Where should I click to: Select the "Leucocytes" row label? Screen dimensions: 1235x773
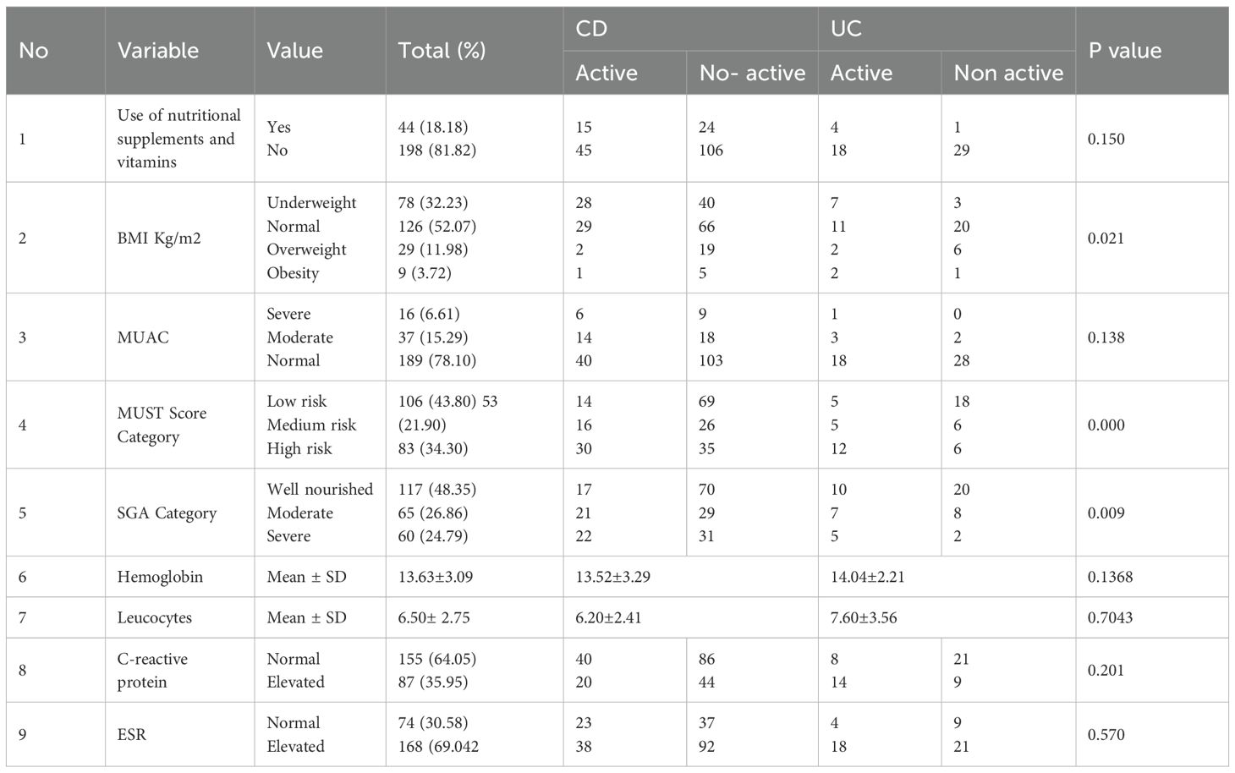click(x=154, y=618)
